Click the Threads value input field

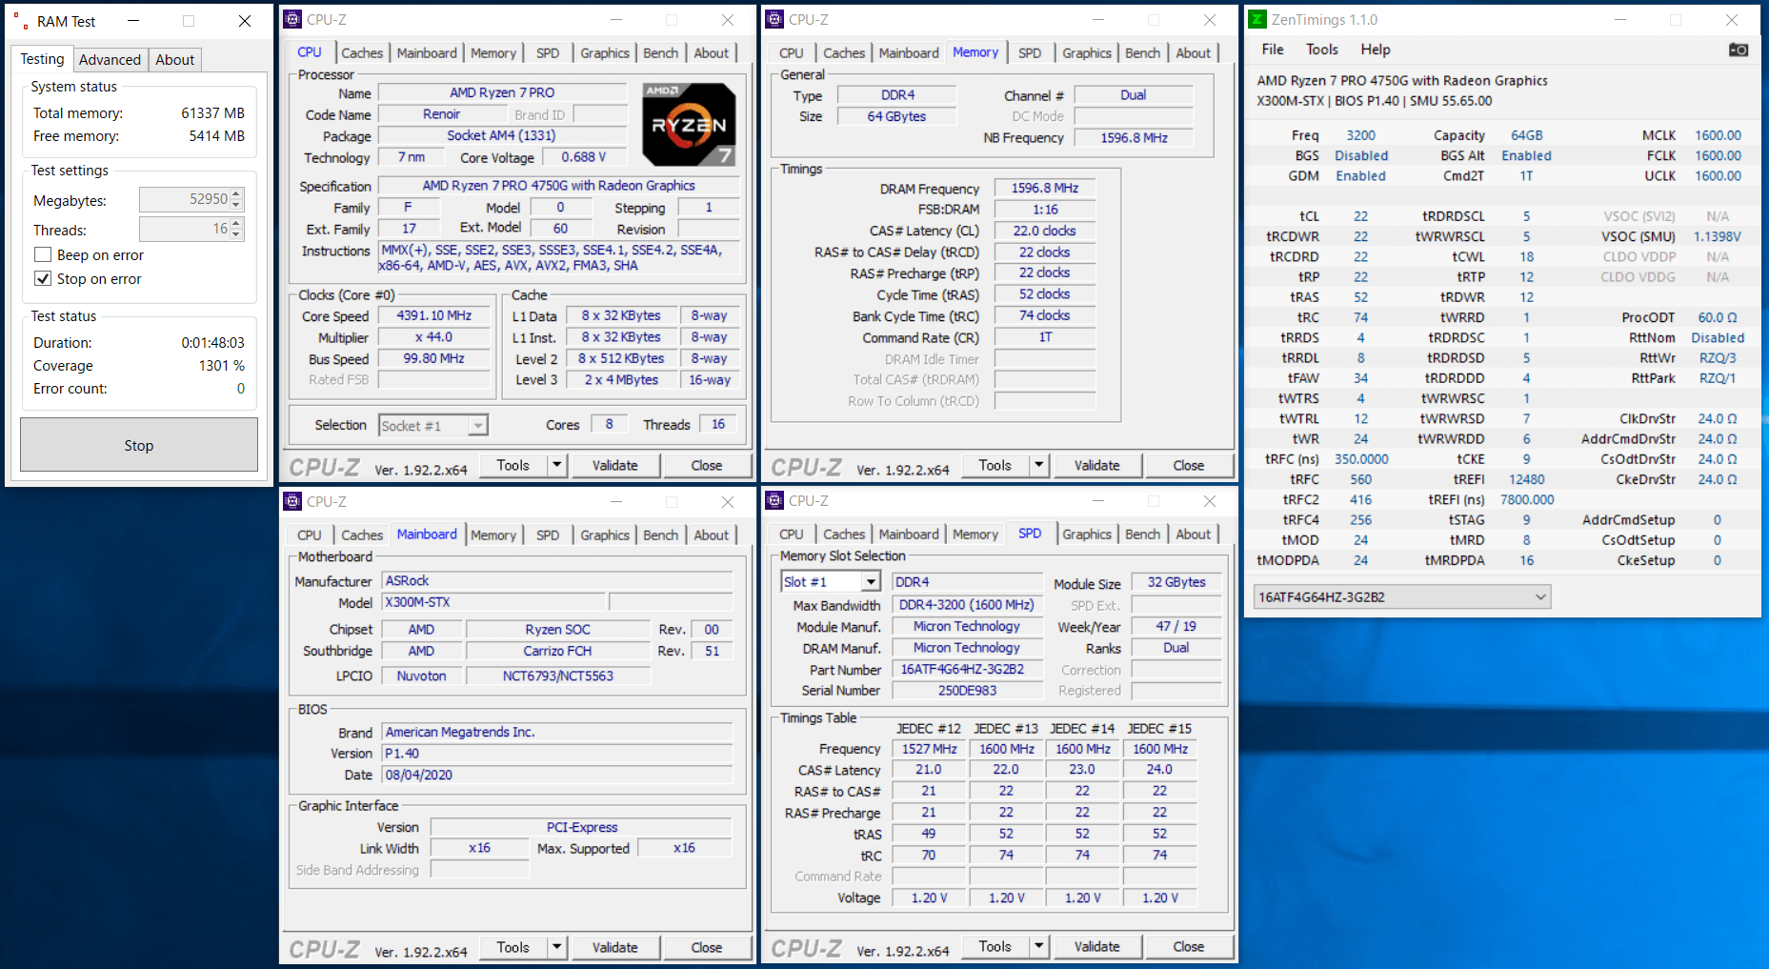tap(184, 230)
